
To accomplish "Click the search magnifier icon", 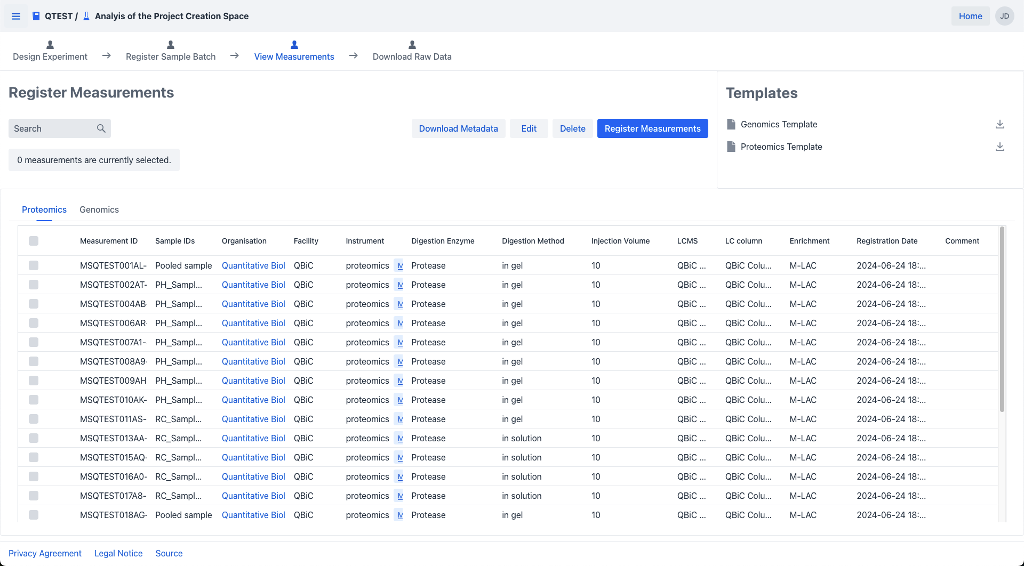I will (x=101, y=128).
